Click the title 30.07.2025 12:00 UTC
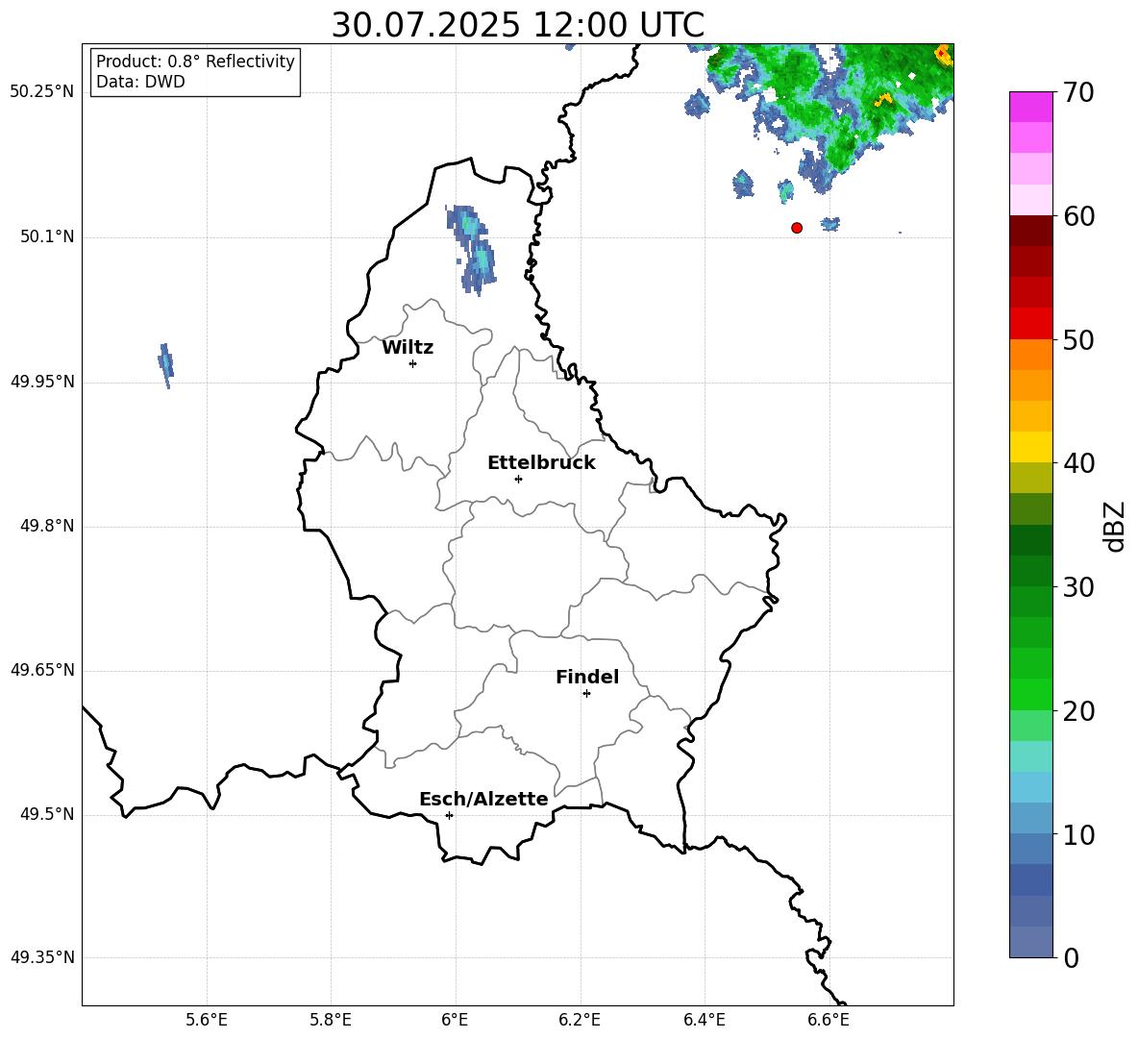1138x1039 pixels. tap(517, 25)
